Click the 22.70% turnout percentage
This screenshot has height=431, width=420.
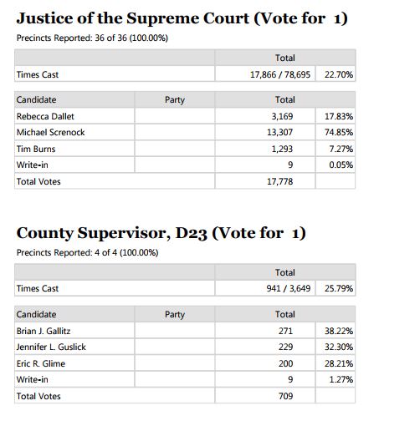point(339,74)
